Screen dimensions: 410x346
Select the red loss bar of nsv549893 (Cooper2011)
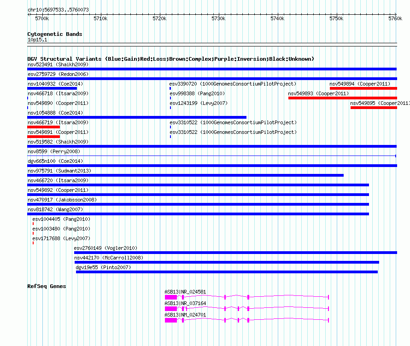click(x=343, y=98)
